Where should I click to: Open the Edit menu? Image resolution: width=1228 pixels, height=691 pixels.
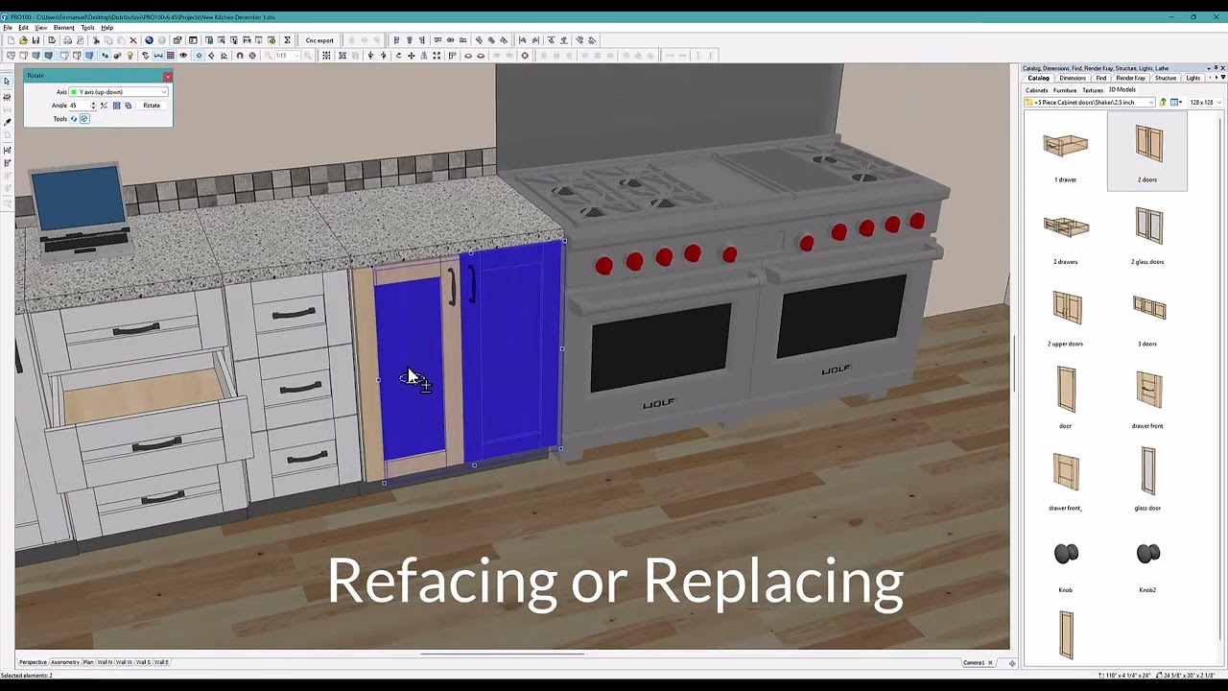tap(23, 28)
